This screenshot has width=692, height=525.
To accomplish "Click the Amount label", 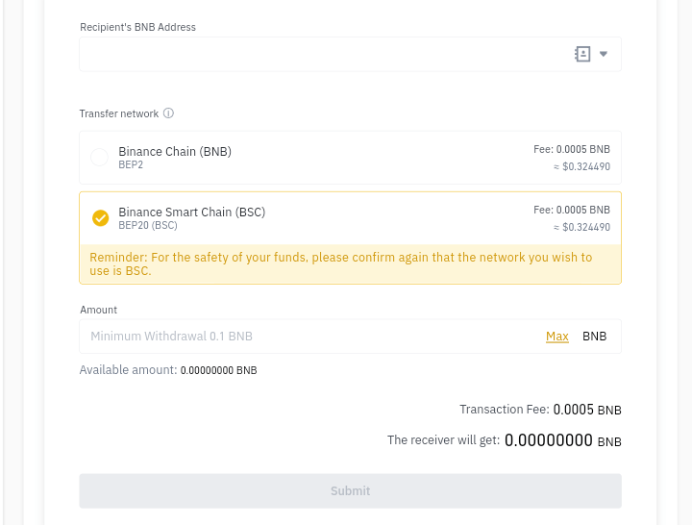I will 98,310.
